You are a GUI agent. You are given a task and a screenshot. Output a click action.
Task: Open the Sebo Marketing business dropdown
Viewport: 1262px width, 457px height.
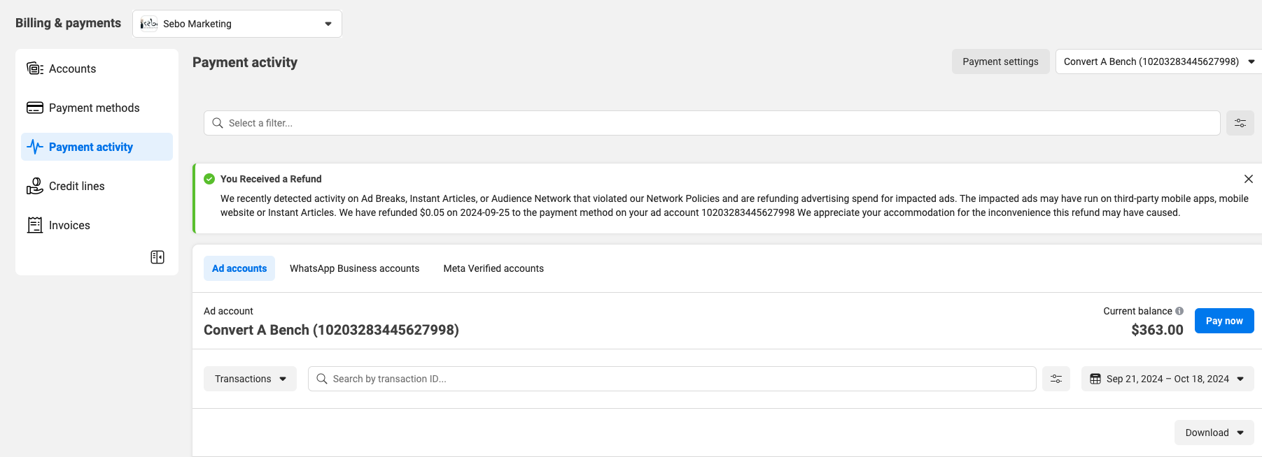click(x=237, y=24)
